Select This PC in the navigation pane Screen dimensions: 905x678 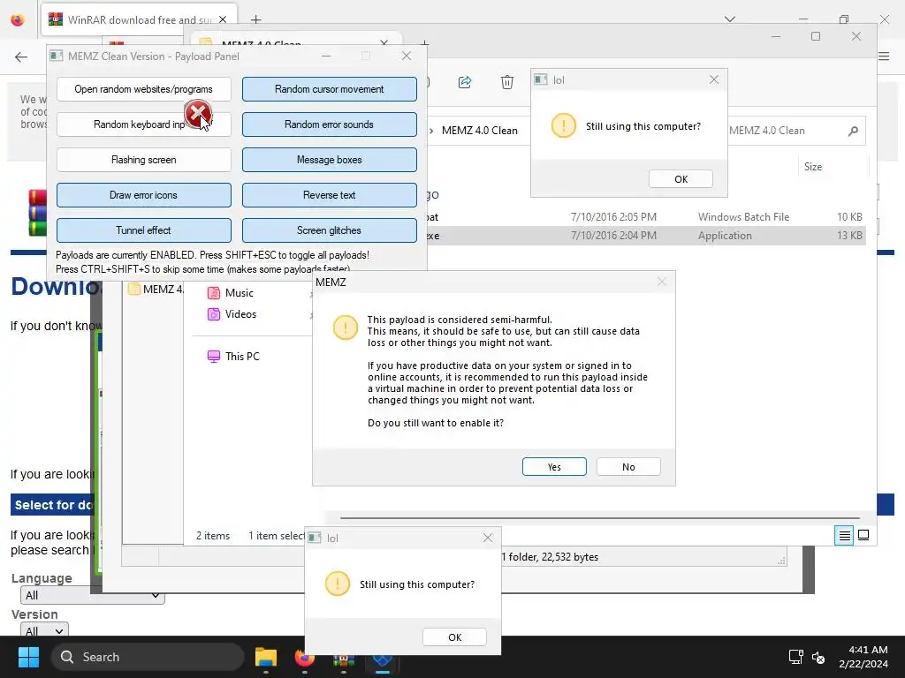pos(242,357)
